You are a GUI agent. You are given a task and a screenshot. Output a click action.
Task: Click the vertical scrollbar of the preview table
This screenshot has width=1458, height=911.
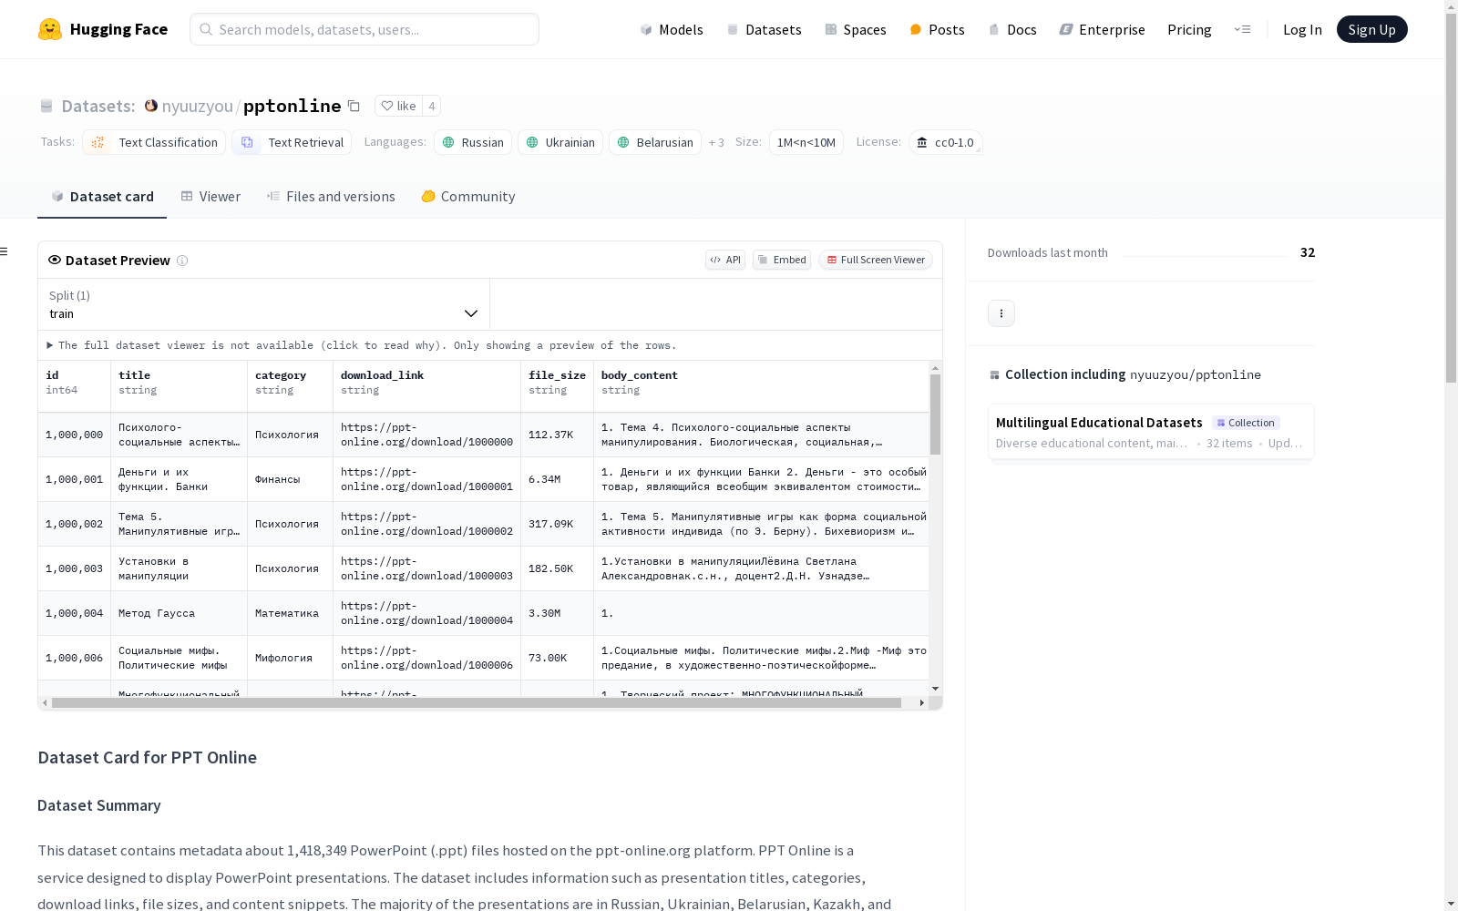935,415
